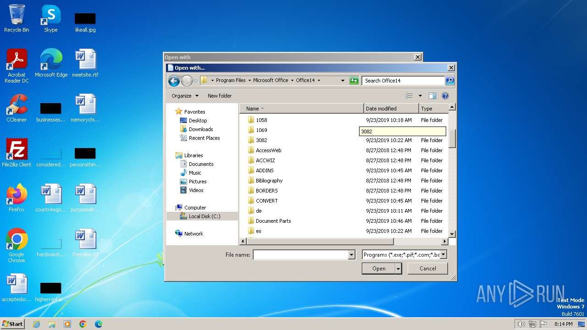587x330 pixels.
Task: Select the Document Parts folder
Action: pyautogui.click(x=273, y=221)
